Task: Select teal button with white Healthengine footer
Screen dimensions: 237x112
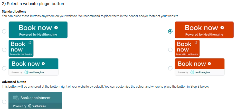Action: click(4, 68)
